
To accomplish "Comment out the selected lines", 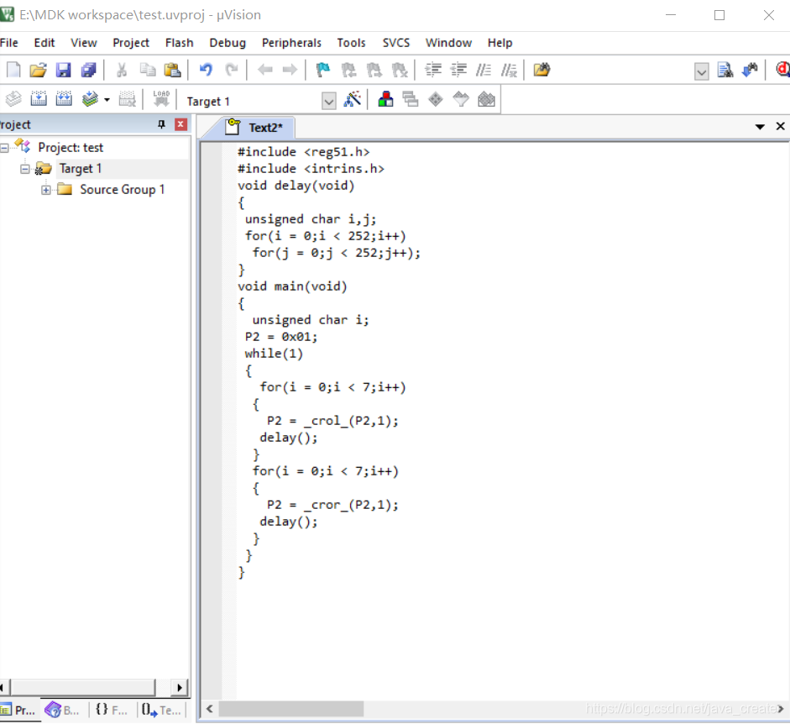I will [x=484, y=70].
